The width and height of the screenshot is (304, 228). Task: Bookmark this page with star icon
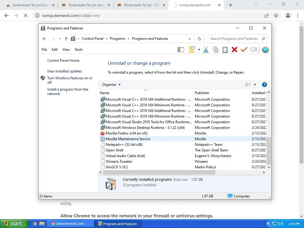coord(276,15)
